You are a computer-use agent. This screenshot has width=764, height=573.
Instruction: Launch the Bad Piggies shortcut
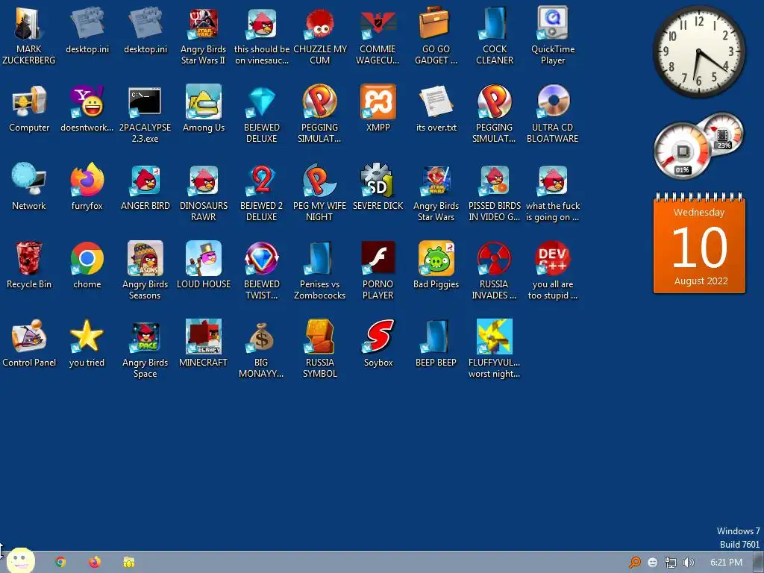(x=436, y=265)
